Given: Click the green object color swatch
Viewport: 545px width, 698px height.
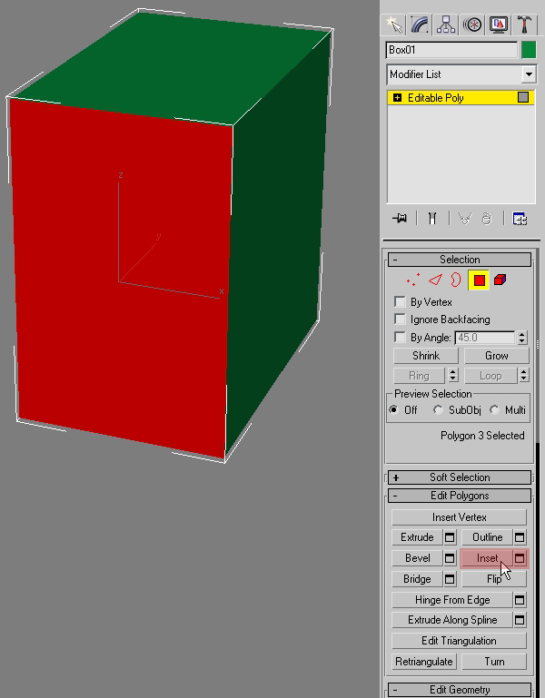Looking at the screenshot, I should [529, 50].
